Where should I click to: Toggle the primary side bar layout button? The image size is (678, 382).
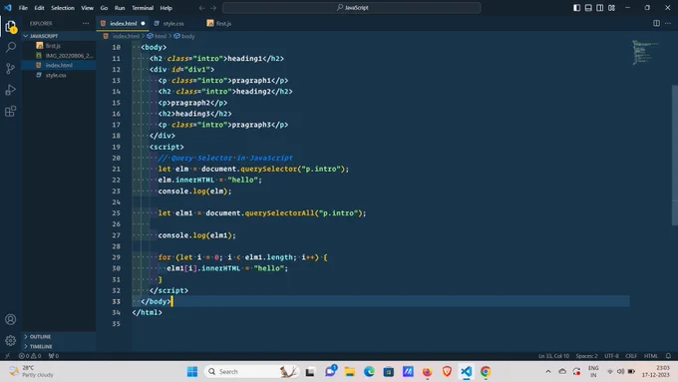click(x=577, y=8)
